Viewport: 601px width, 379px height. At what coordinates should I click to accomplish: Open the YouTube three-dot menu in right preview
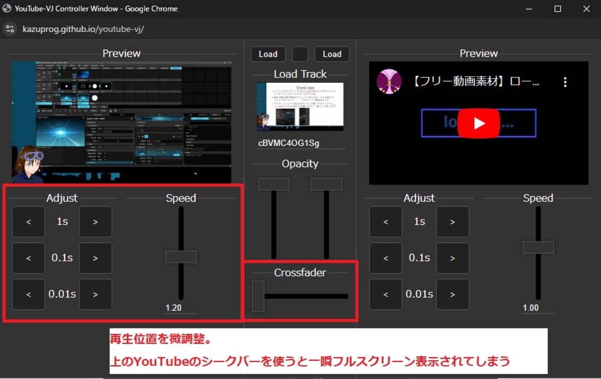coord(565,82)
